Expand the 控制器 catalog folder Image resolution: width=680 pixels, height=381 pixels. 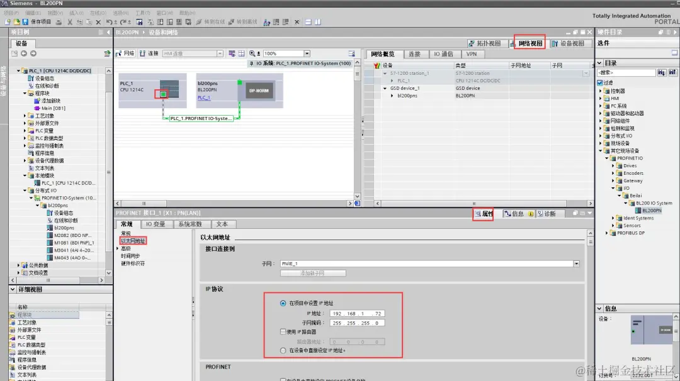[x=601, y=91]
